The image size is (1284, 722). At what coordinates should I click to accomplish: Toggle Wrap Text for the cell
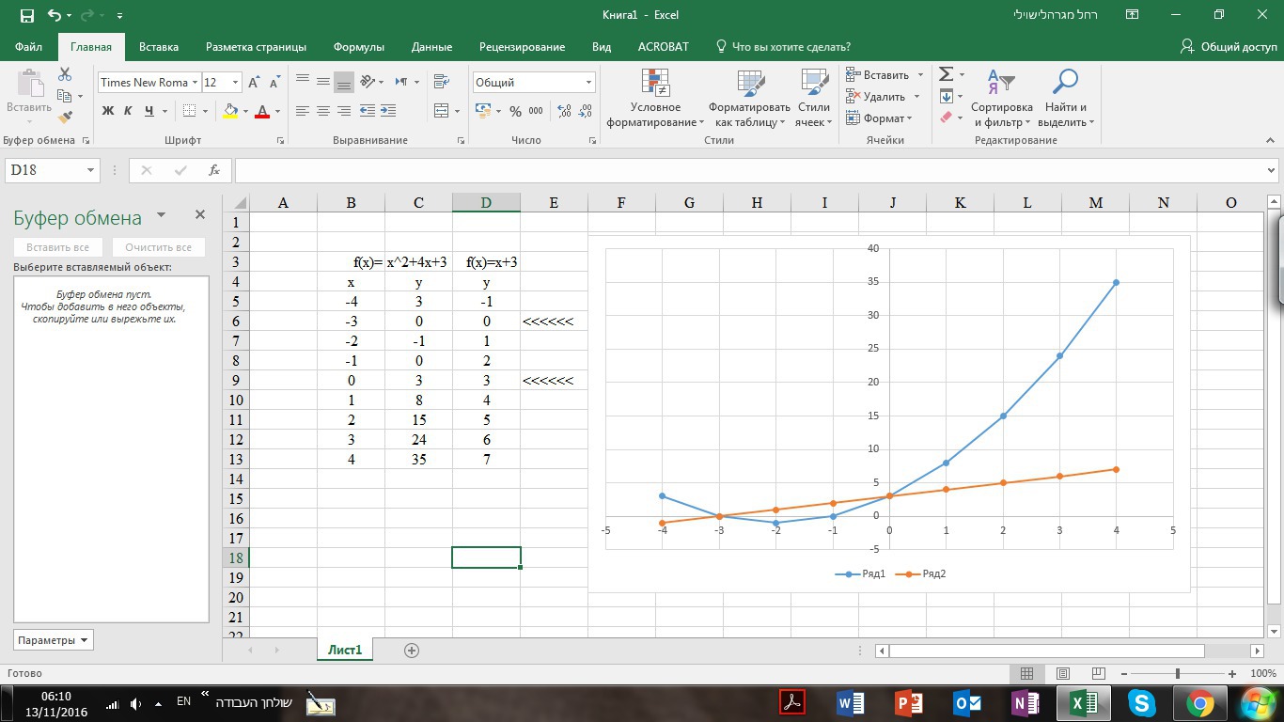pyautogui.click(x=442, y=82)
